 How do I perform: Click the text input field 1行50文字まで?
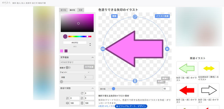[x=77, y=62]
